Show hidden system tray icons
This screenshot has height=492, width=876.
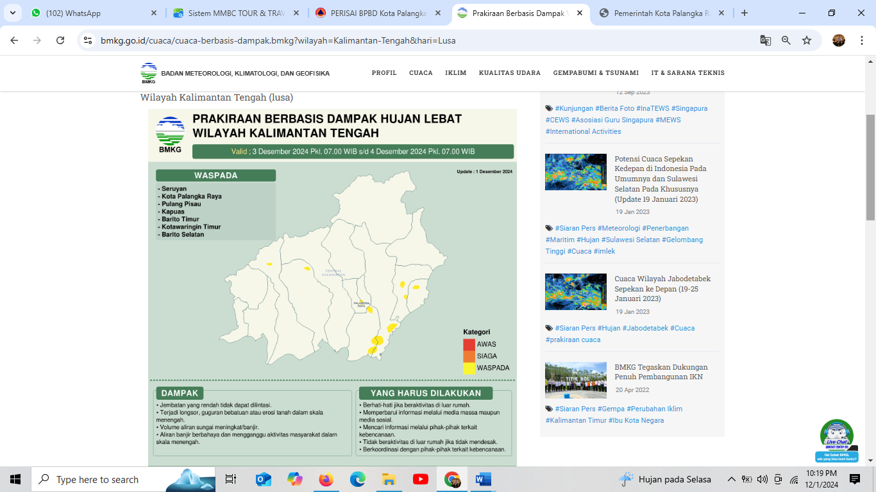click(731, 479)
